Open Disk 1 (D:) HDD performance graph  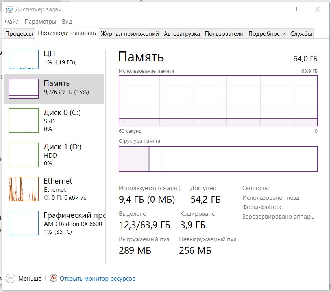(24, 155)
